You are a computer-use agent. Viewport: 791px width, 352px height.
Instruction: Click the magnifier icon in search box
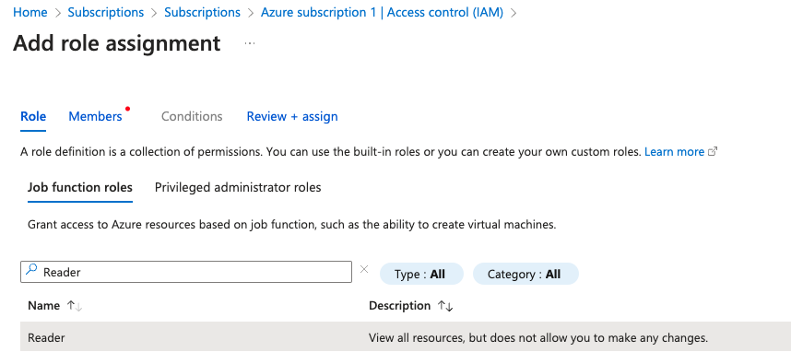31,270
